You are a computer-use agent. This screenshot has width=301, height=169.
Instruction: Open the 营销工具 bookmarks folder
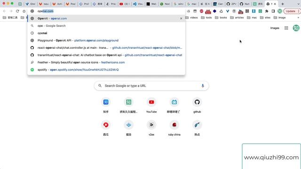(x=10, y=18)
